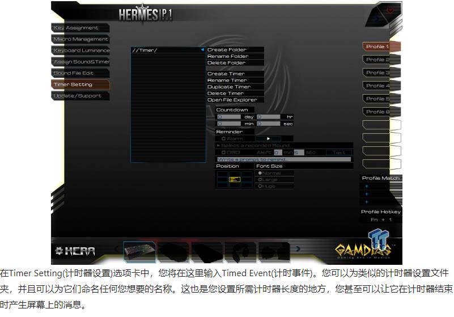This screenshot has height=317, width=454.
Task: Enable the OSD checkbox
Action: point(223,153)
